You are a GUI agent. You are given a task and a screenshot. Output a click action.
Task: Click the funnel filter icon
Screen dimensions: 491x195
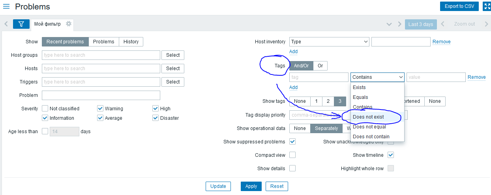point(21,24)
